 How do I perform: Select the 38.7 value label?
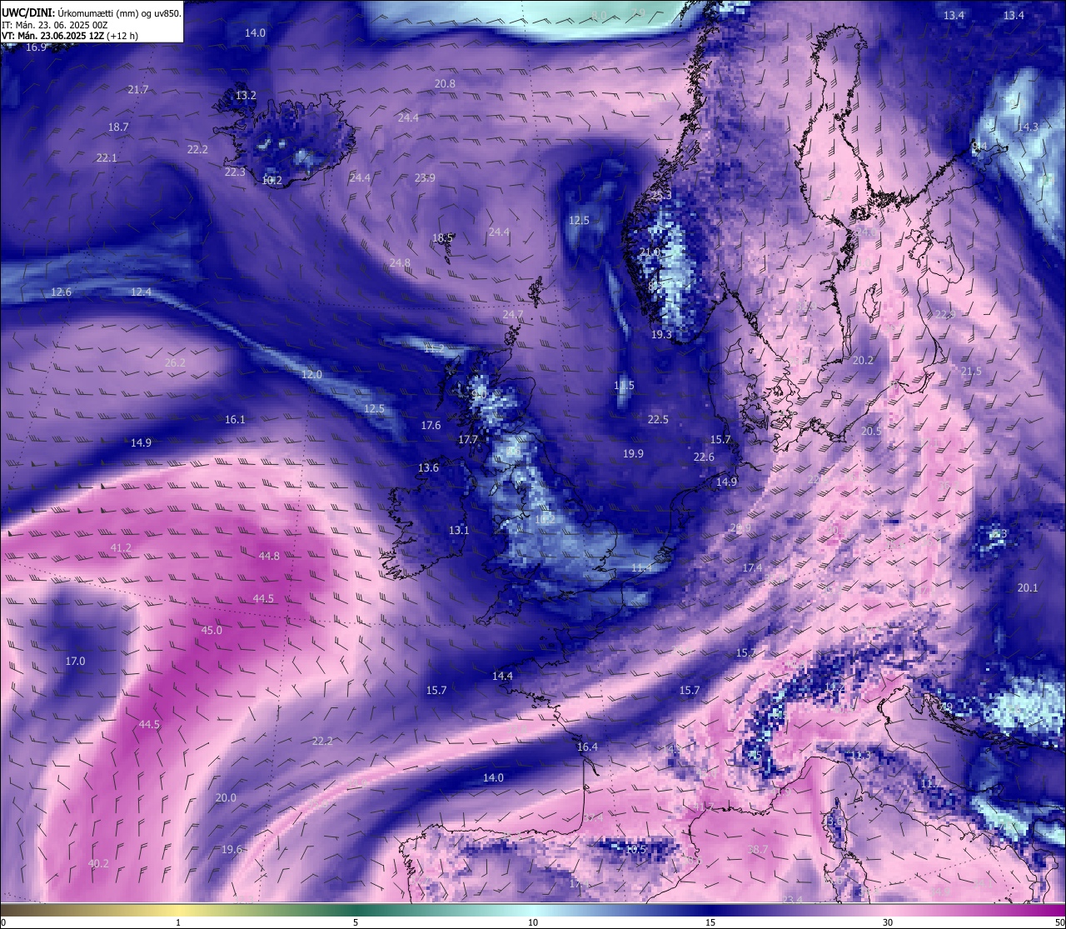(758, 849)
